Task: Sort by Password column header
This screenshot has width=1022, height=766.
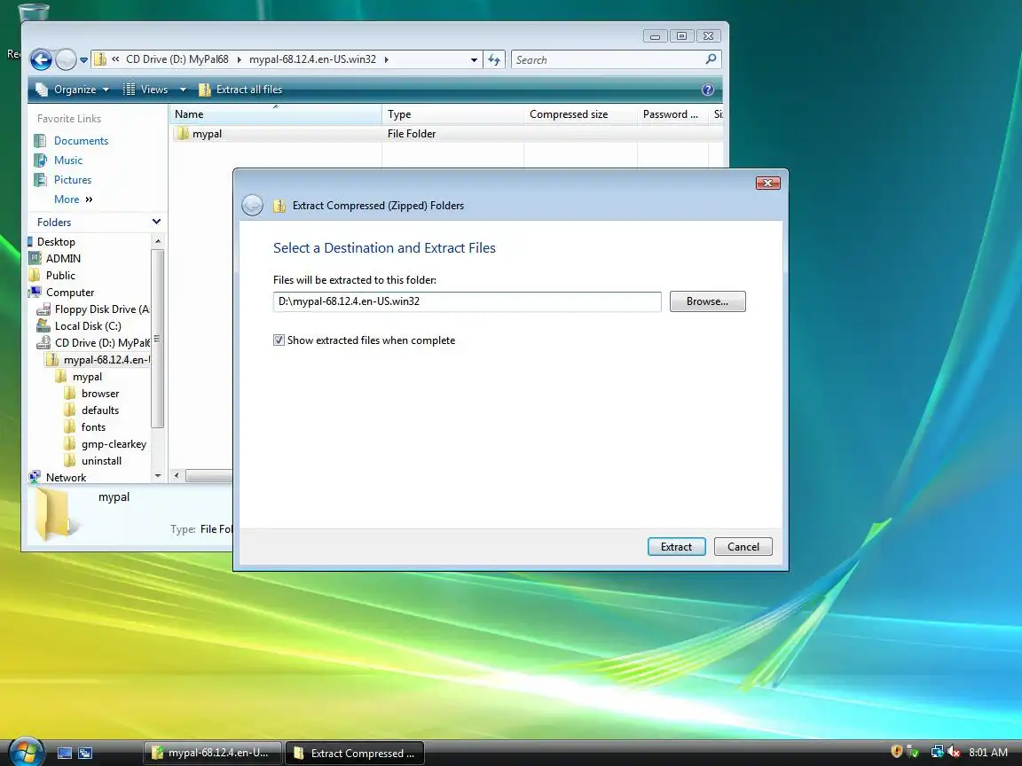Action: (672, 114)
